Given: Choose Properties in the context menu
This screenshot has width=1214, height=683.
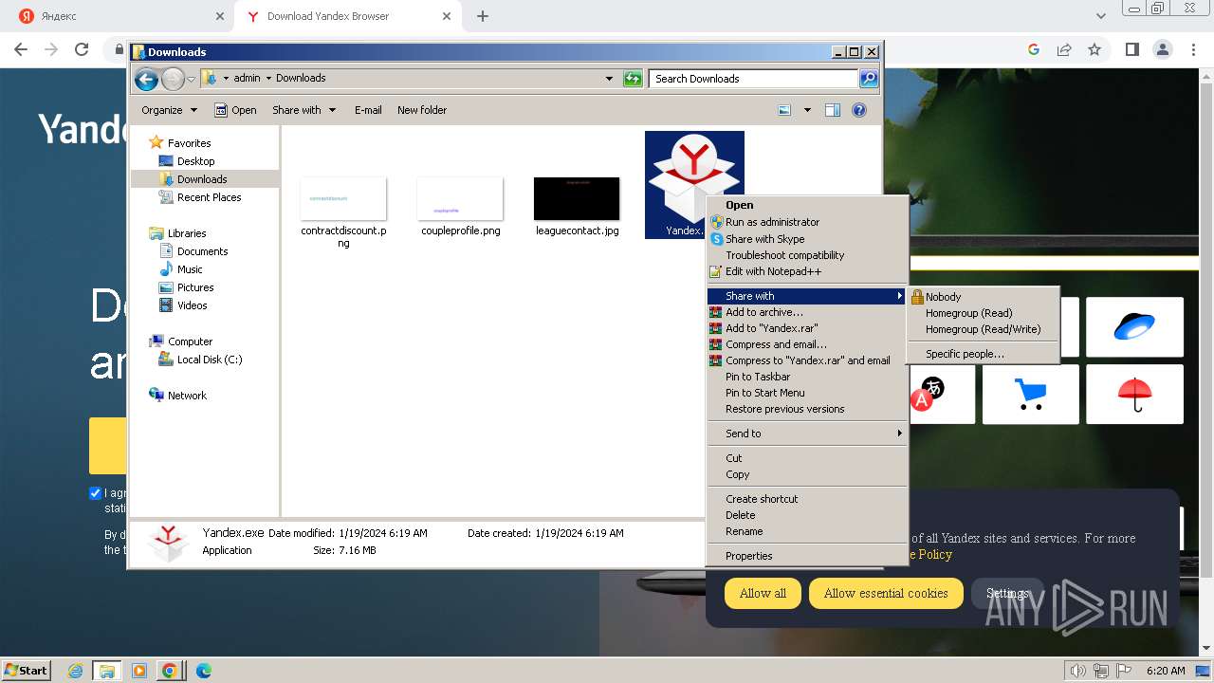Looking at the screenshot, I should [x=748, y=556].
